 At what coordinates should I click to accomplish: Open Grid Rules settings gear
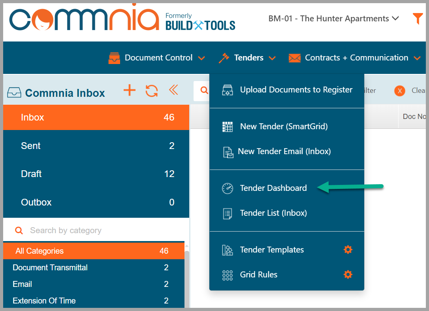[x=348, y=274]
